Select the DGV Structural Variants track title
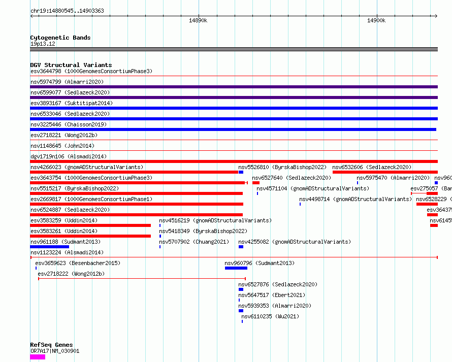The width and height of the screenshot is (452, 362). click(71, 65)
